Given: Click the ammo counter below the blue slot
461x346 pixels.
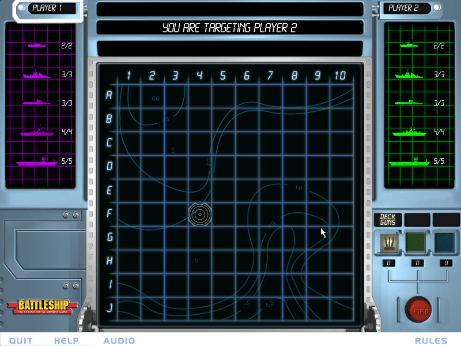Looking at the screenshot, I should click(x=446, y=263).
